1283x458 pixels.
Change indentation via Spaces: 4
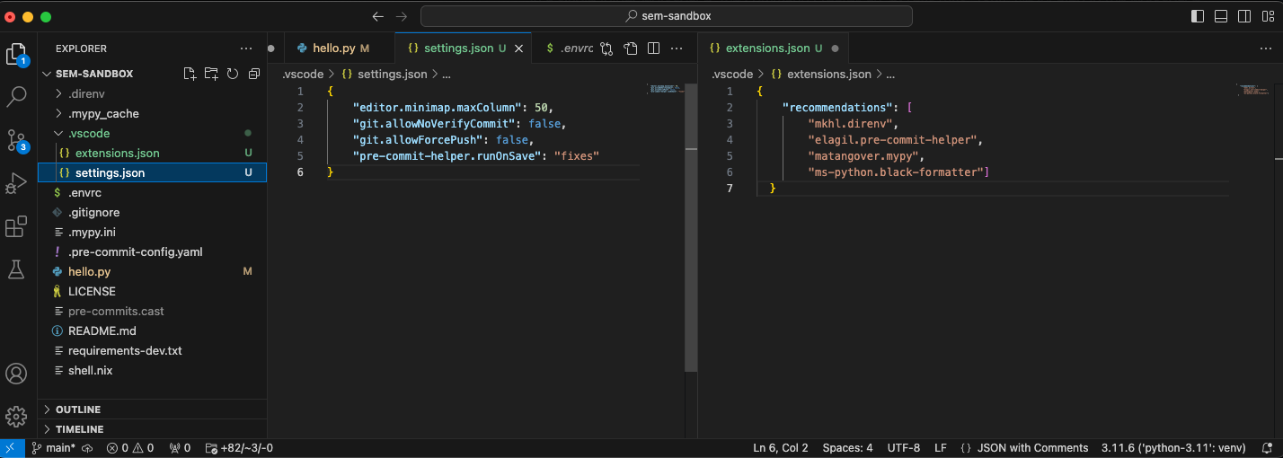click(847, 448)
